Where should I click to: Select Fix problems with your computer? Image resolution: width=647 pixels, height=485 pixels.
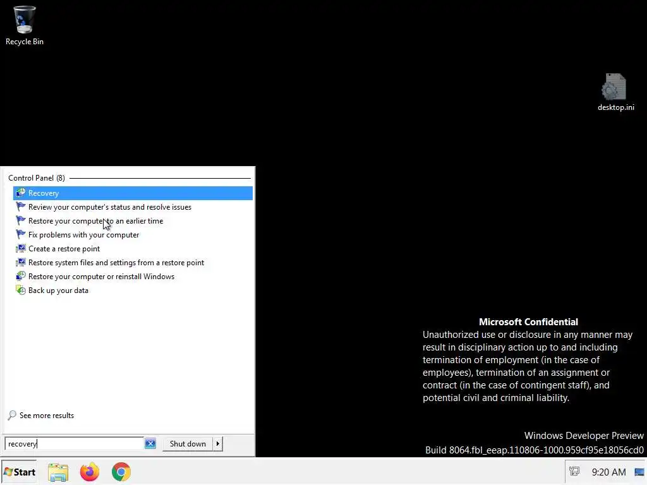pos(133,235)
